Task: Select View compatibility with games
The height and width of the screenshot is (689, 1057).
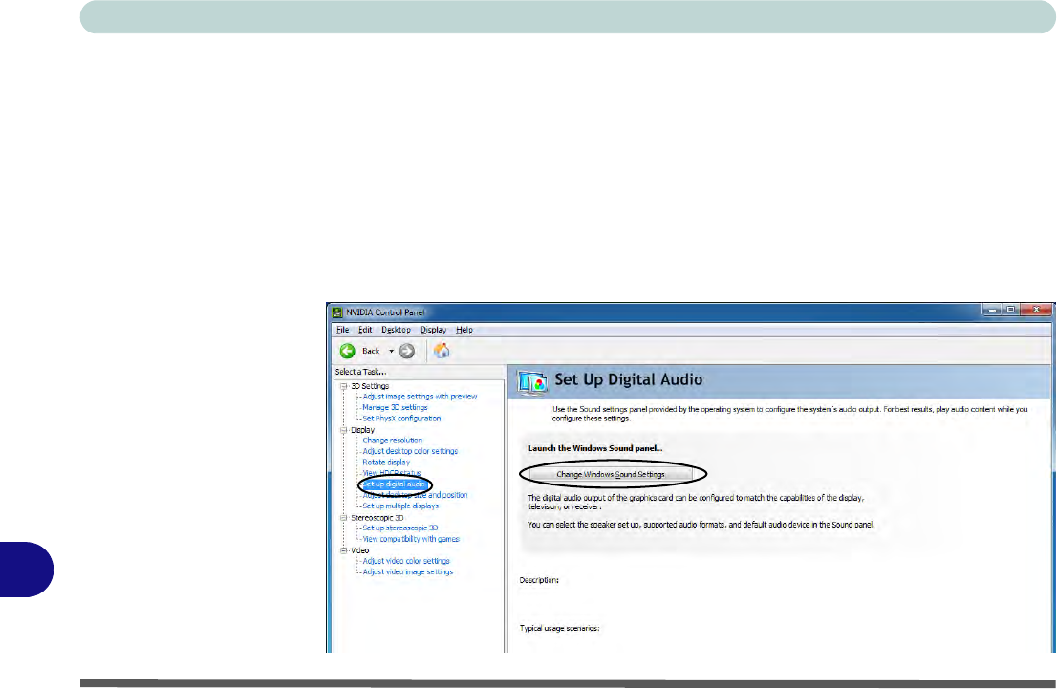Action: (411, 539)
